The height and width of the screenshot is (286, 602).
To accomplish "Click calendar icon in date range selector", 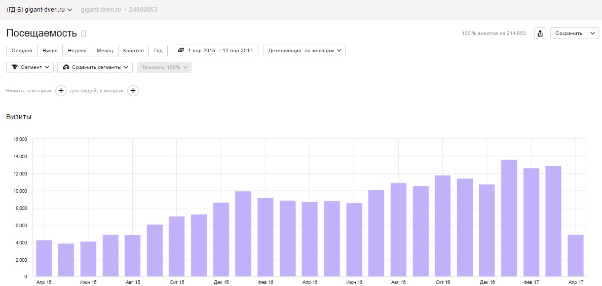I will (x=181, y=50).
